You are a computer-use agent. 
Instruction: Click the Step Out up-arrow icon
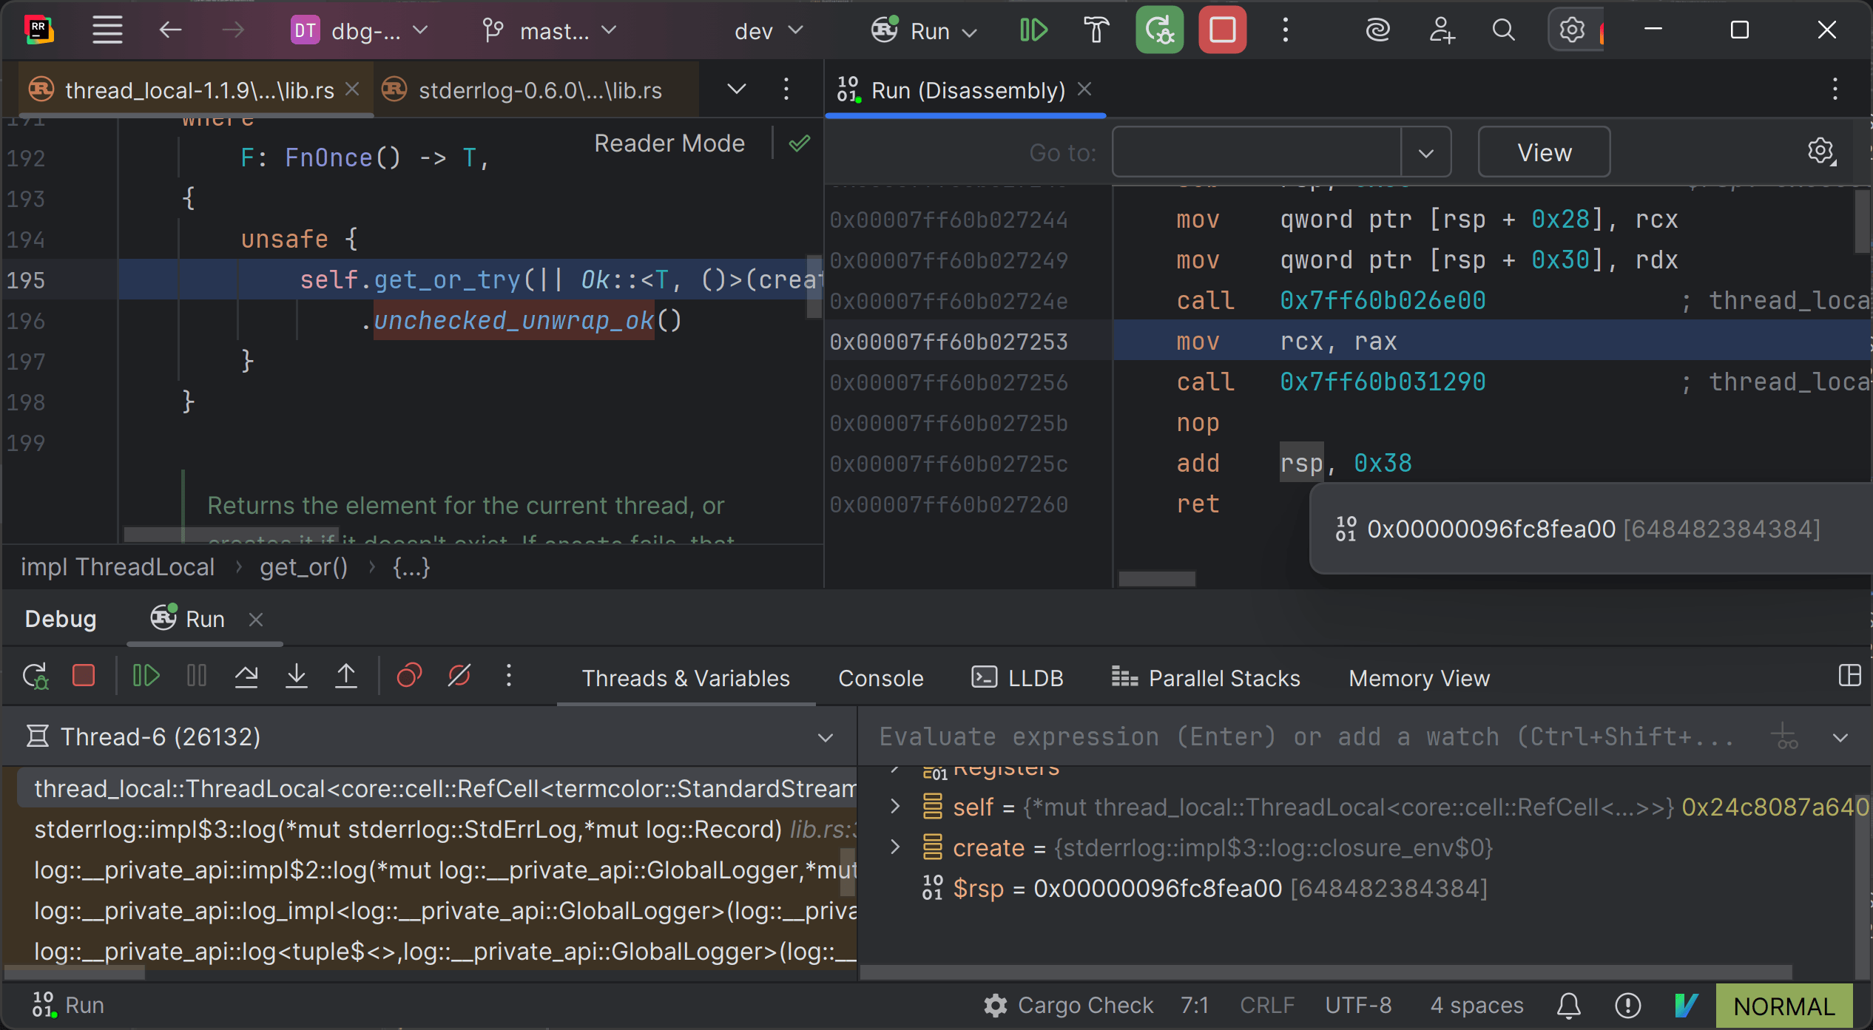point(346,676)
